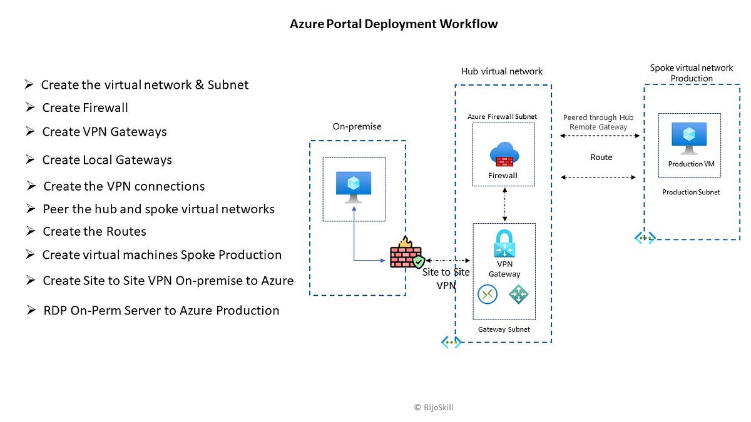Click the Production VM icon
This screenshot has height=422, width=751.
(x=689, y=139)
